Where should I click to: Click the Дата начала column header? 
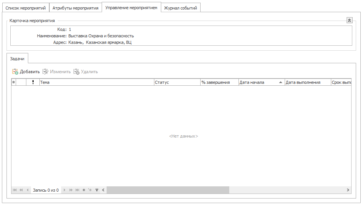pyautogui.click(x=261, y=82)
